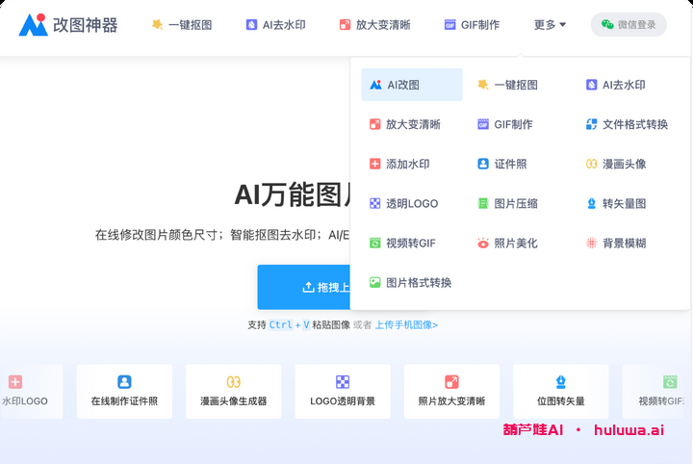Screen dimensions: 693x464
Task: Choose AI改图 from the dropdown menu
Action: click(412, 85)
